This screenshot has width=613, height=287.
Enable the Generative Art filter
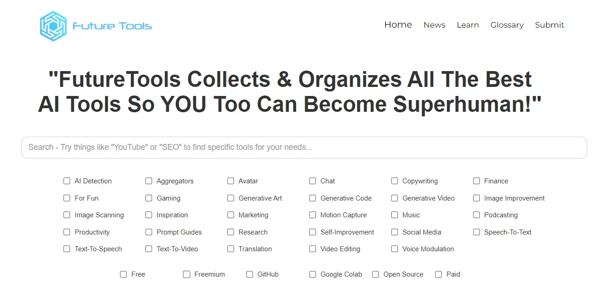pyautogui.click(x=231, y=198)
